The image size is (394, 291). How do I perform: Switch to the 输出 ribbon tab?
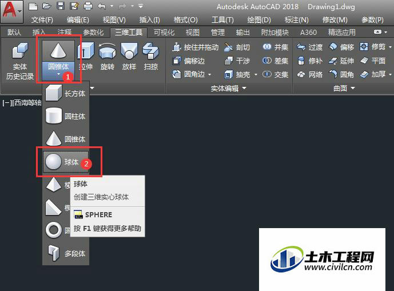pos(242,32)
